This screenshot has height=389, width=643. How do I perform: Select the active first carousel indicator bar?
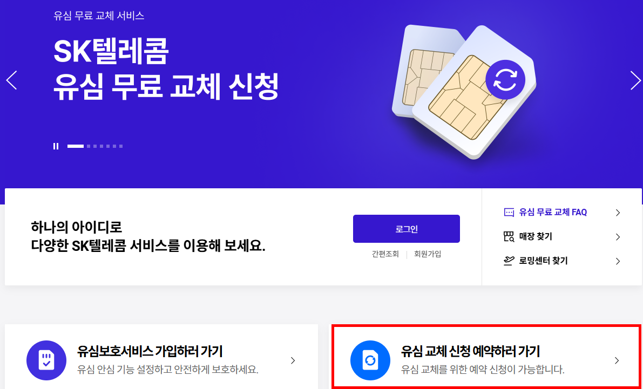click(x=76, y=146)
